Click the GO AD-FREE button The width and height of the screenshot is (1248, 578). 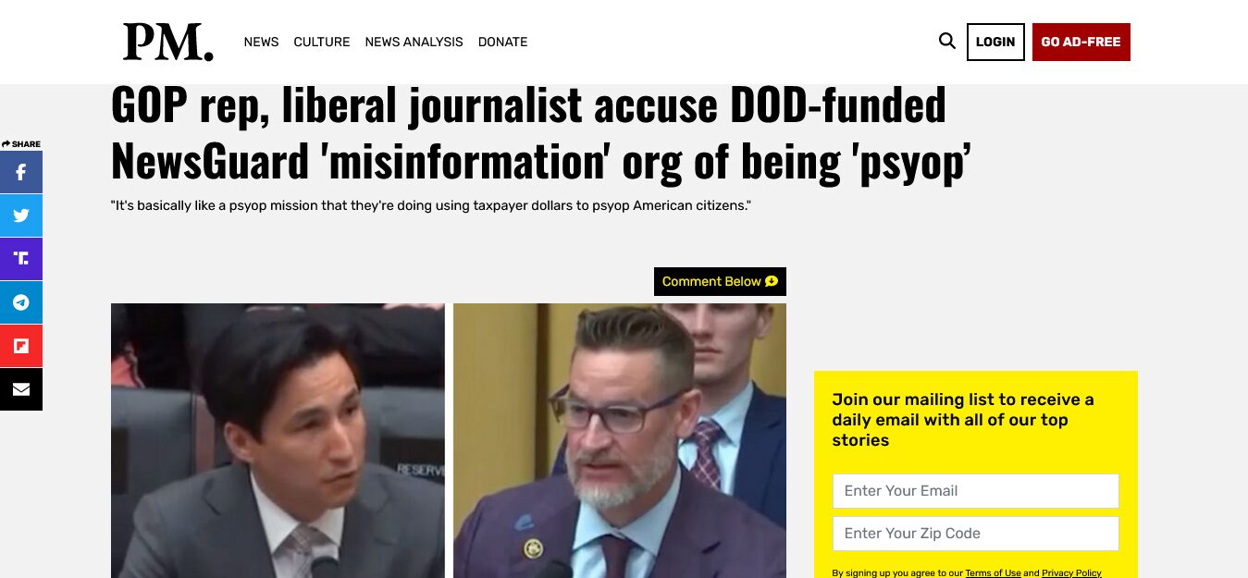pyautogui.click(x=1081, y=42)
